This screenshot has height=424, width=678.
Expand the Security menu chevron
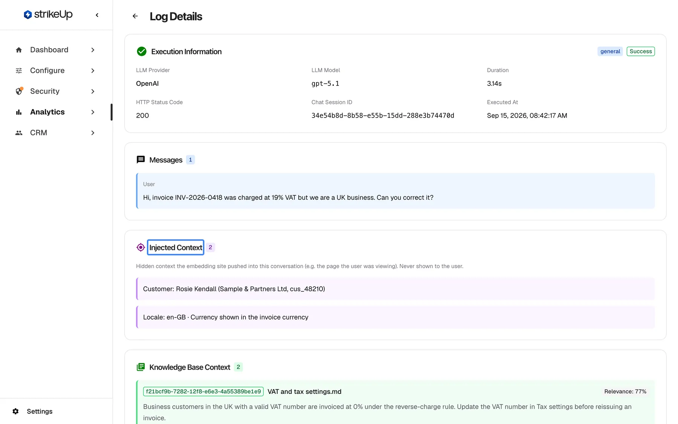click(93, 92)
